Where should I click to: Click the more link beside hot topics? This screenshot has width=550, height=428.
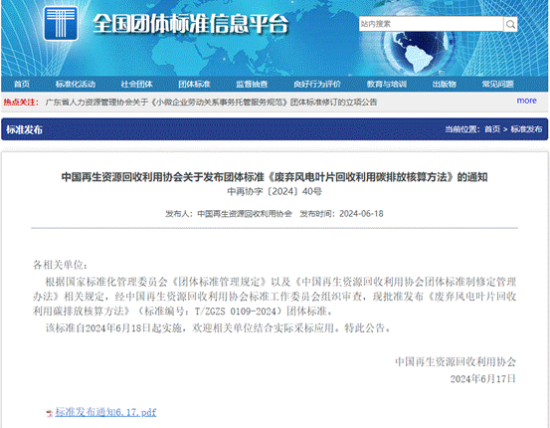(526, 101)
